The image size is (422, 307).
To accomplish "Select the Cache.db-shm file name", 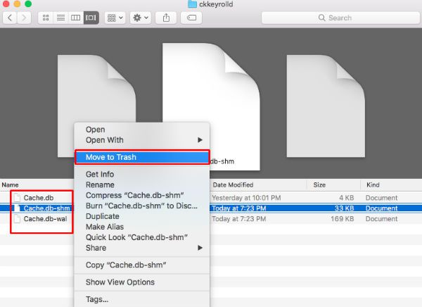I will pyautogui.click(x=47, y=208).
